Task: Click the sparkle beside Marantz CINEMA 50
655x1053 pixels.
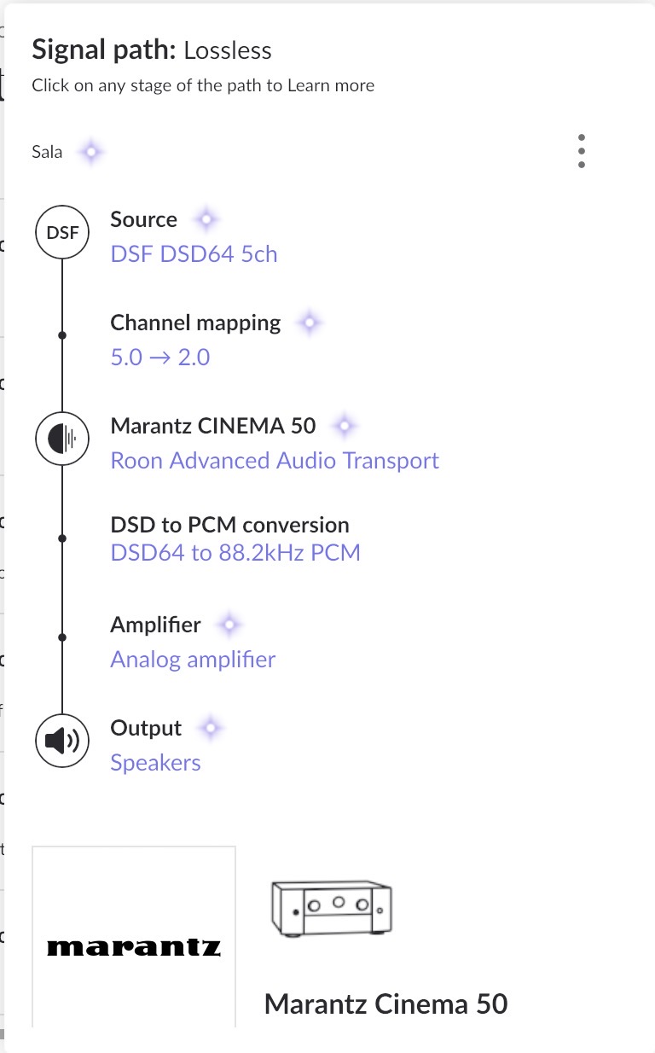Action: click(x=344, y=425)
